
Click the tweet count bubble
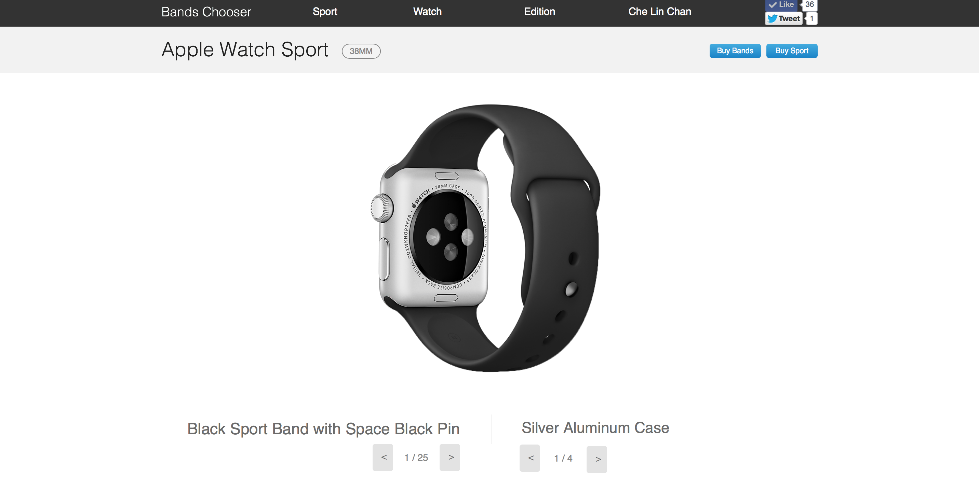pyautogui.click(x=812, y=18)
